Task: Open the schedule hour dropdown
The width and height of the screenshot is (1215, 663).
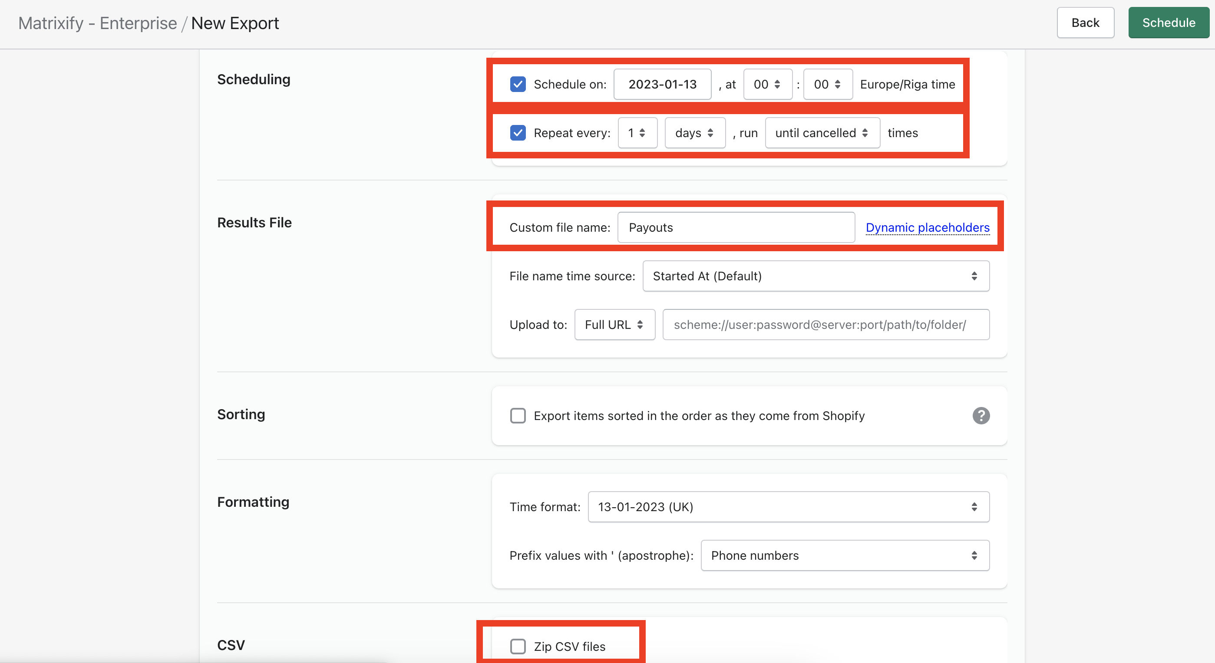Action: click(x=767, y=84)
